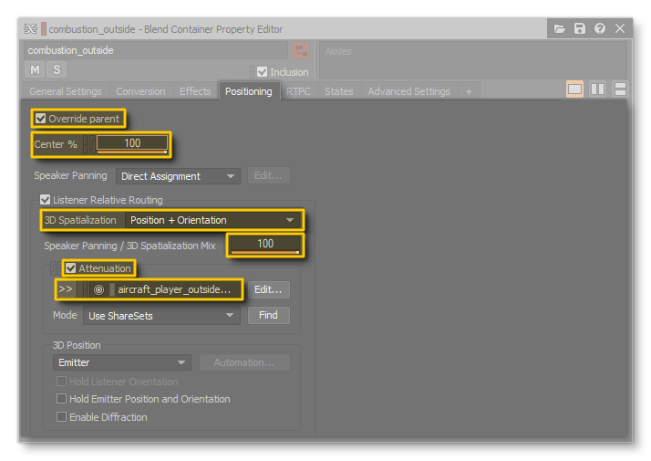Enable Hold Emitter Position and Orientation
Viewport: 651px width, 461px height.
click(61, 399)
